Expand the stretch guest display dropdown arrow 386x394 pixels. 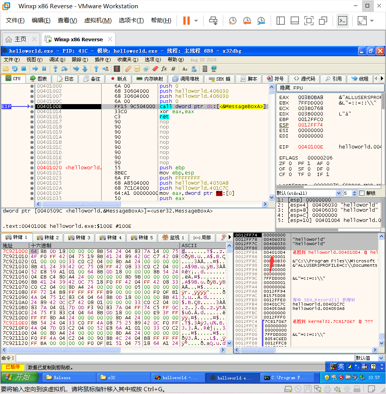(x=372, y=20)
